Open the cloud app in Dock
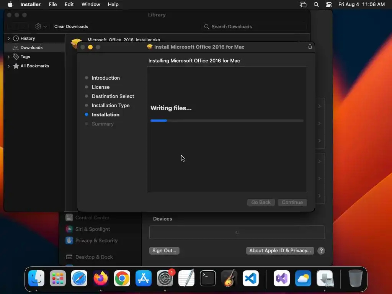The width and height of the screenshot is (392, 294). (x=303, y=278)
